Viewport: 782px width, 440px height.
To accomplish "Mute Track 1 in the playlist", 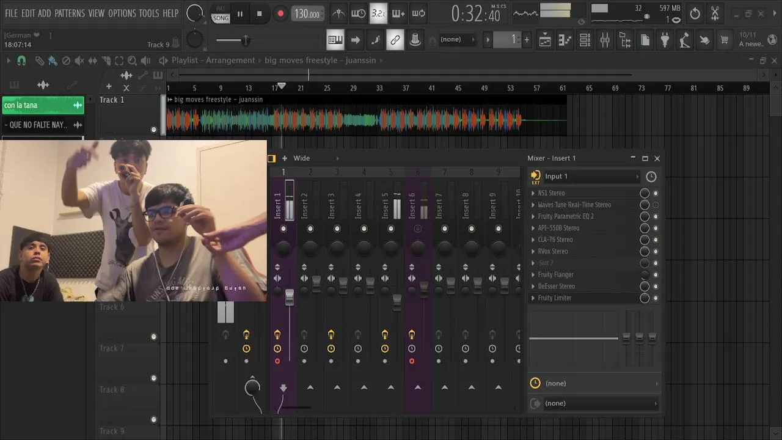I will (153, 130).
